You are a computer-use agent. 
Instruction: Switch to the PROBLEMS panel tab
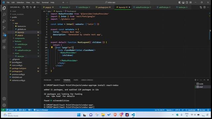coord(47,80)
